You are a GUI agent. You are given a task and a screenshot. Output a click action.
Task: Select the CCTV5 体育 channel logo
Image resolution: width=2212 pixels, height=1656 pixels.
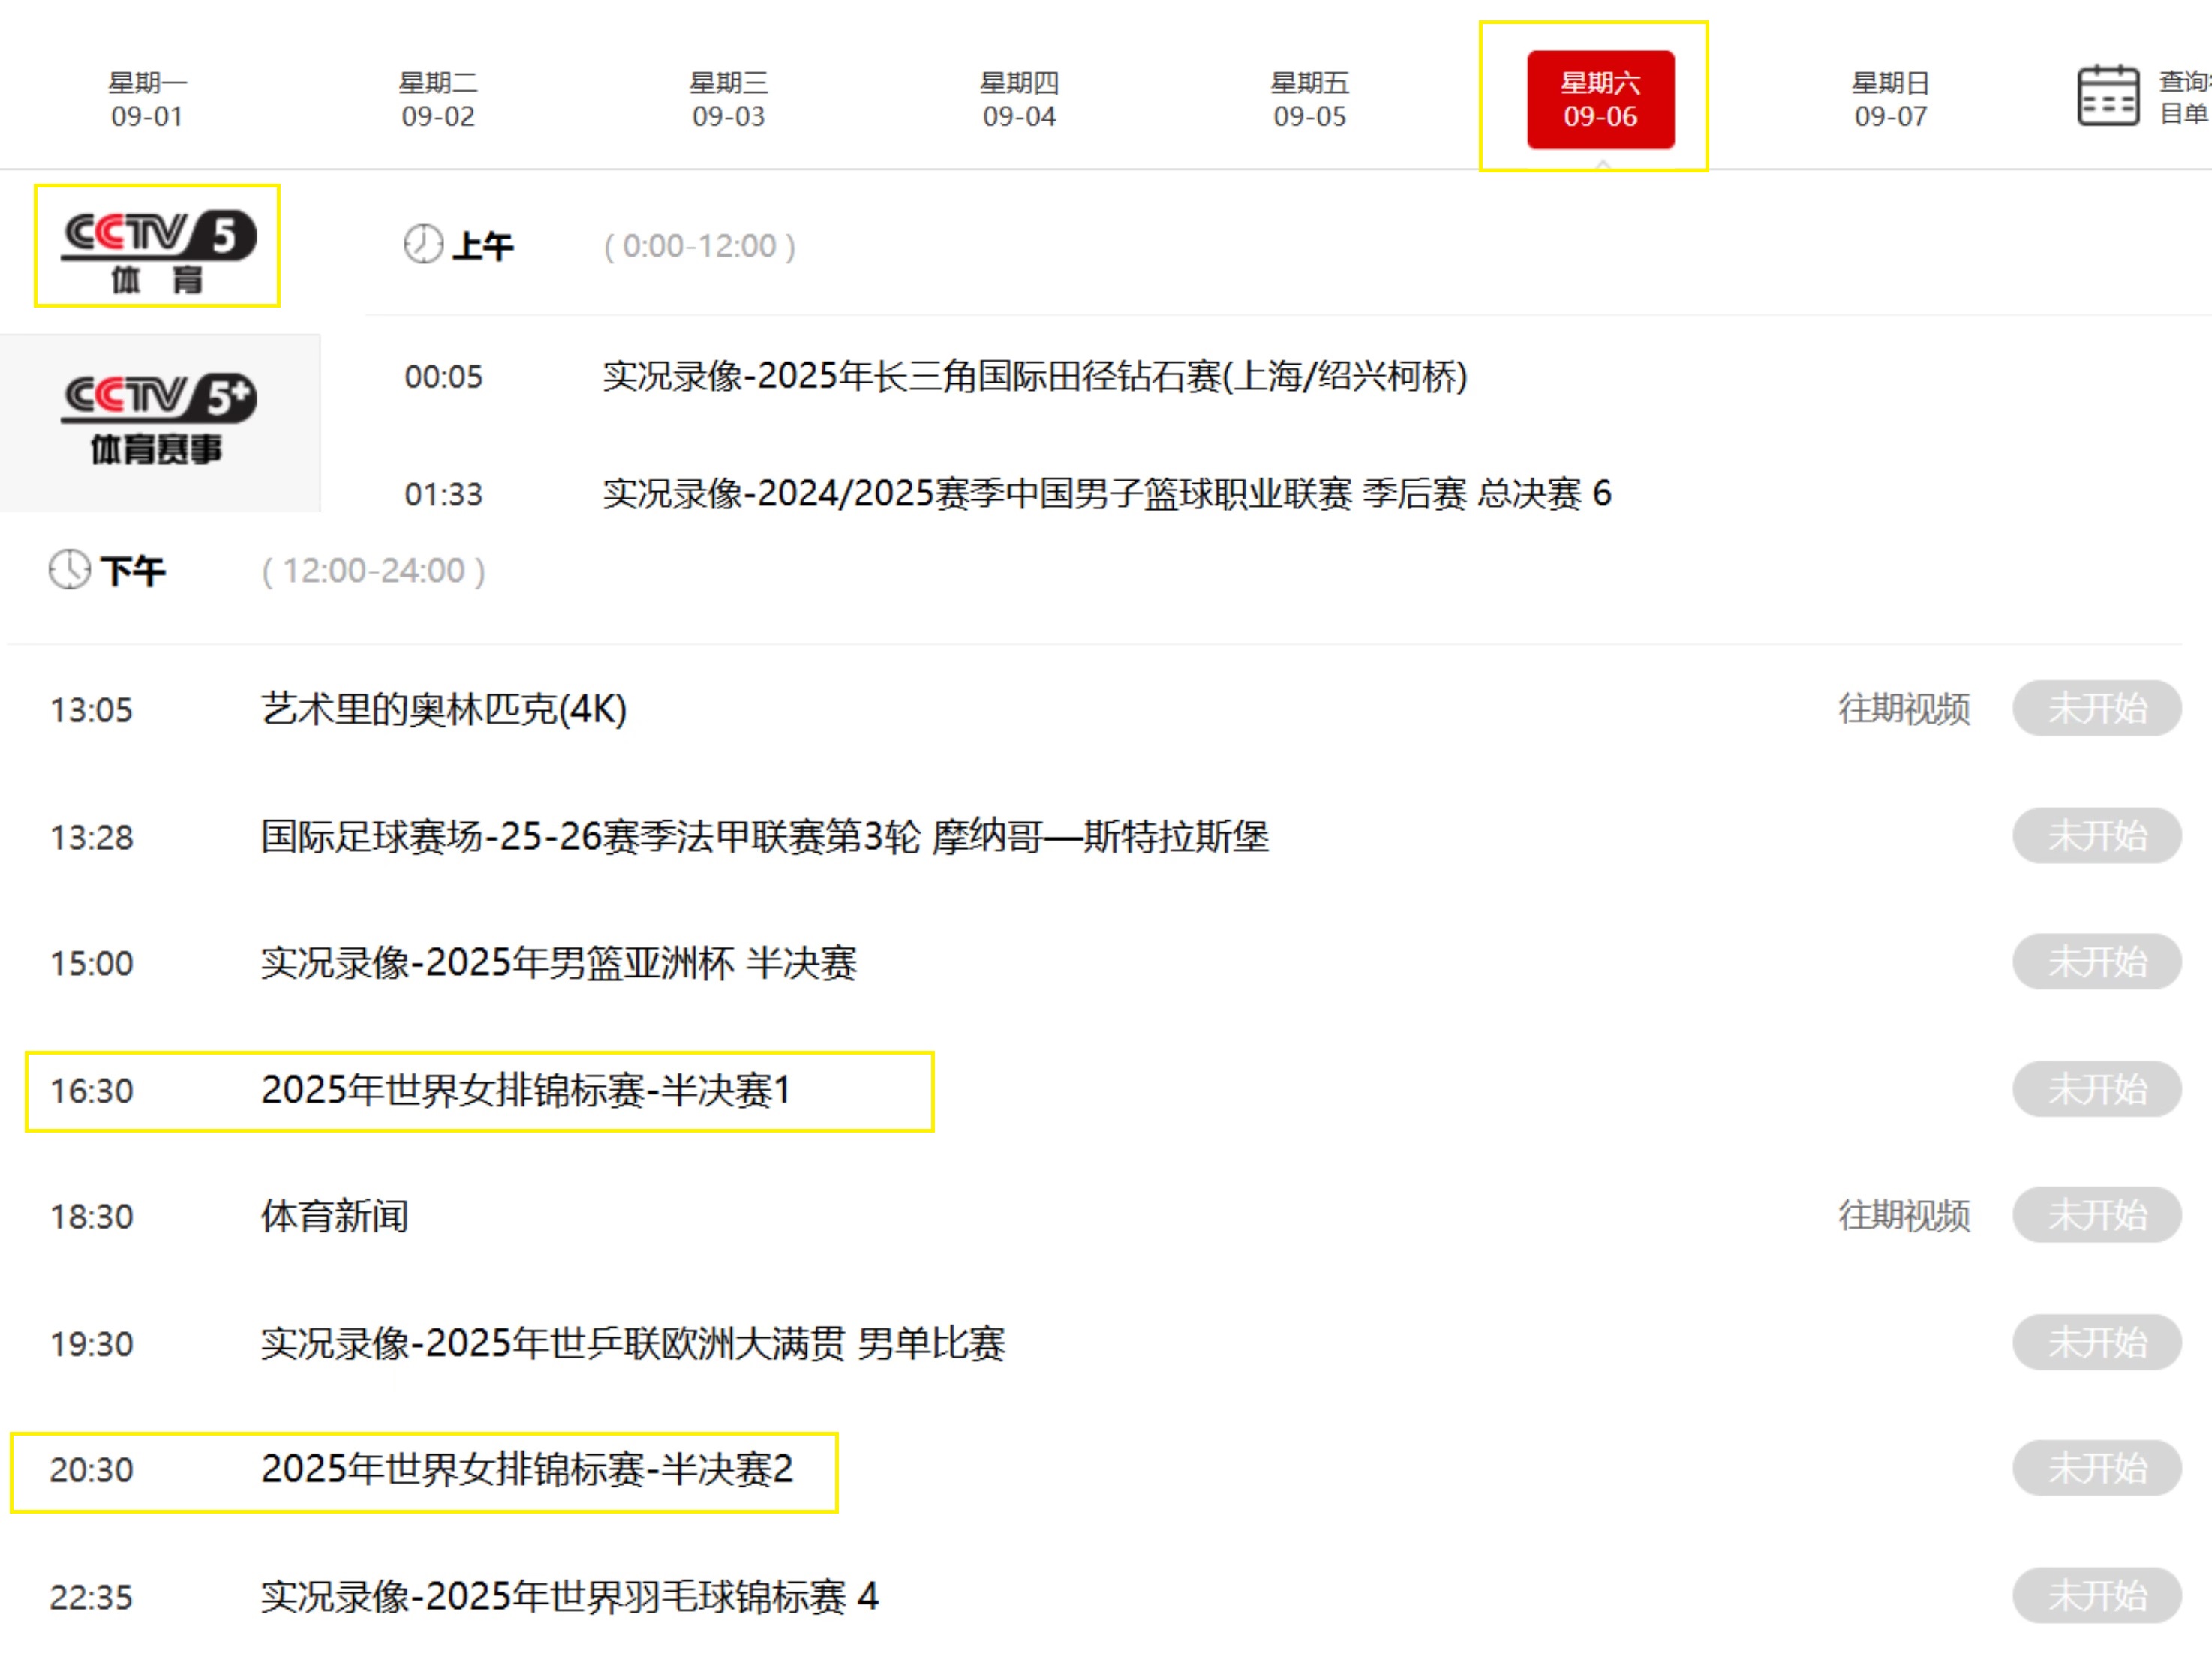(x=158, y=250)
